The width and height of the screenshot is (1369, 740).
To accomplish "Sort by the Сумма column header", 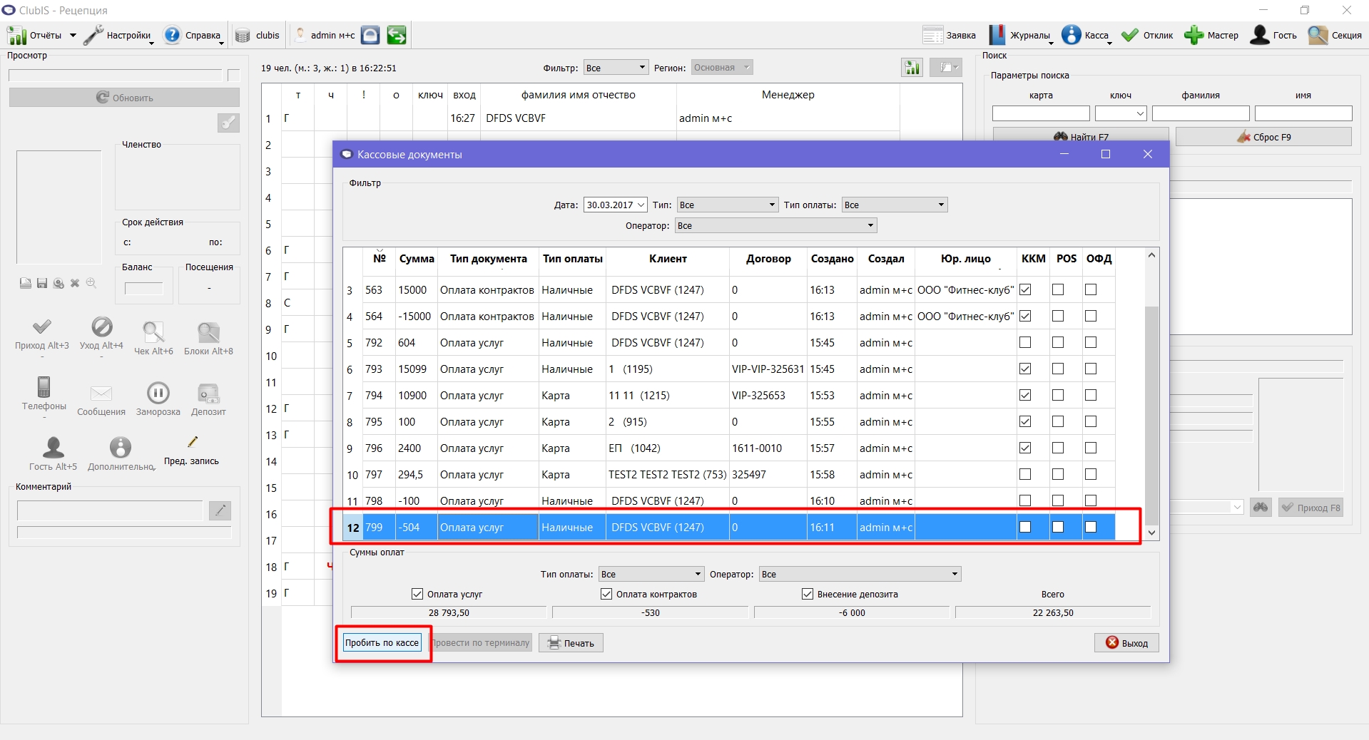I will 417,259.
